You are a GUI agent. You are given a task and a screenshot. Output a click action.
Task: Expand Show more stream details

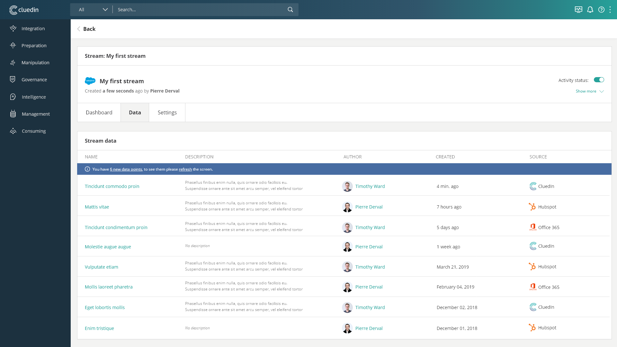[x=590, y=91]
